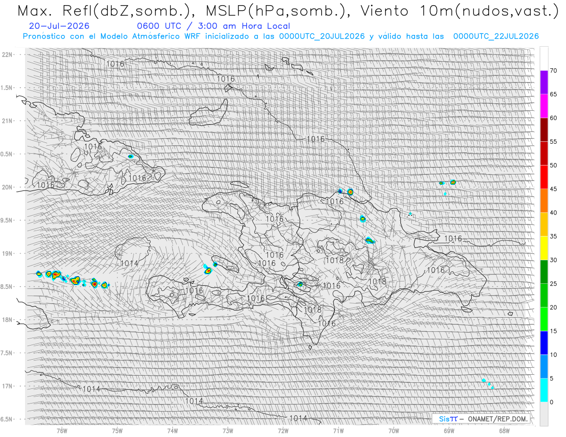Image resolution: width=566 pixels, height=437 pixels.
Task: Click the '20N' latitude axis label
Action: [x=8, y=187]
